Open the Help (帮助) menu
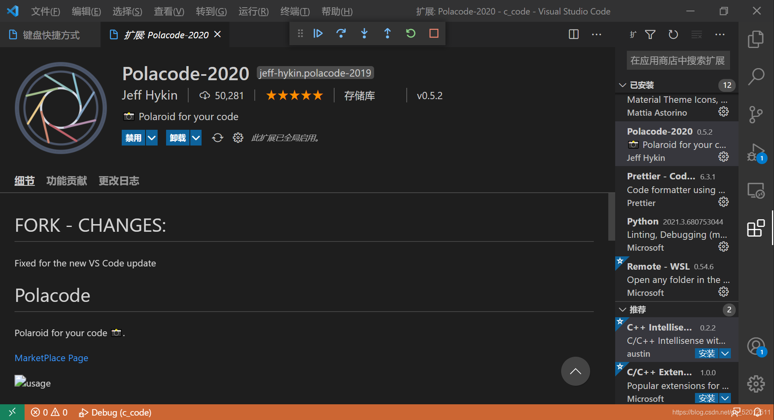Image resolution: width=774 pixels, height=420 pixels. [x=337, y=11]
